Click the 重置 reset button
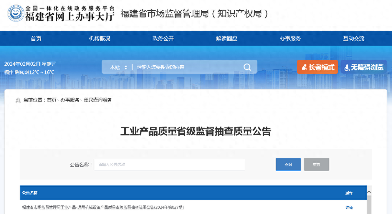 pyautogui.click(x=316, y=164)
